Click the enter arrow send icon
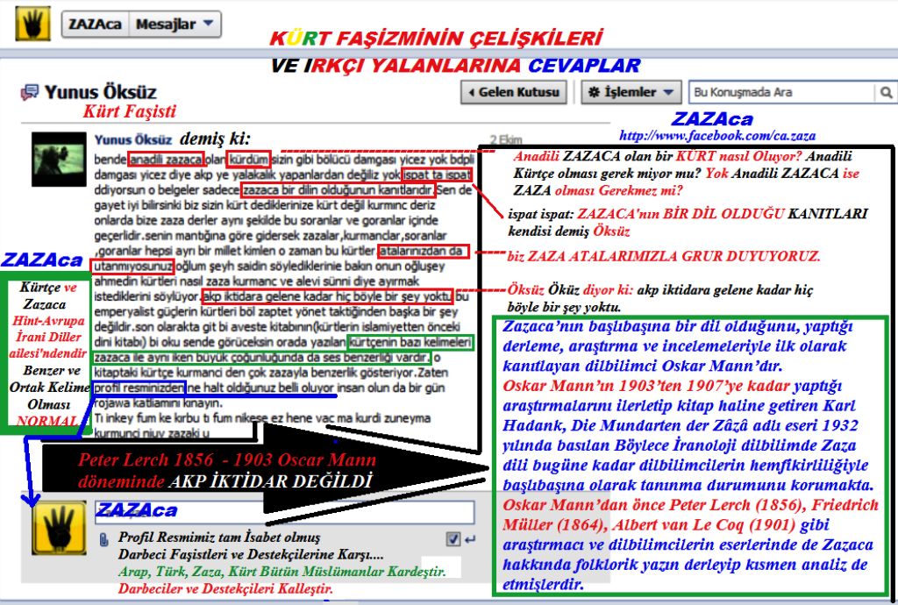Screen dimensions: 898x605 (x=470, y=539)
